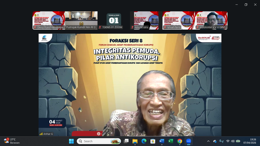Restore down the Zoom window
This screenshot has width=260, height=146.
tap(246, 5)
